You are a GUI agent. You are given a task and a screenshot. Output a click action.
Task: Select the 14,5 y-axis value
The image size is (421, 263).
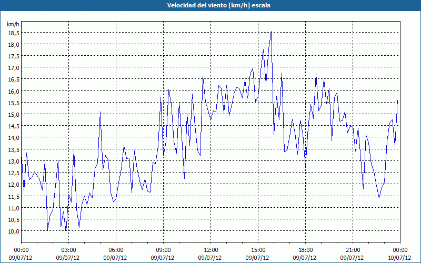click(x=14, y=126)
